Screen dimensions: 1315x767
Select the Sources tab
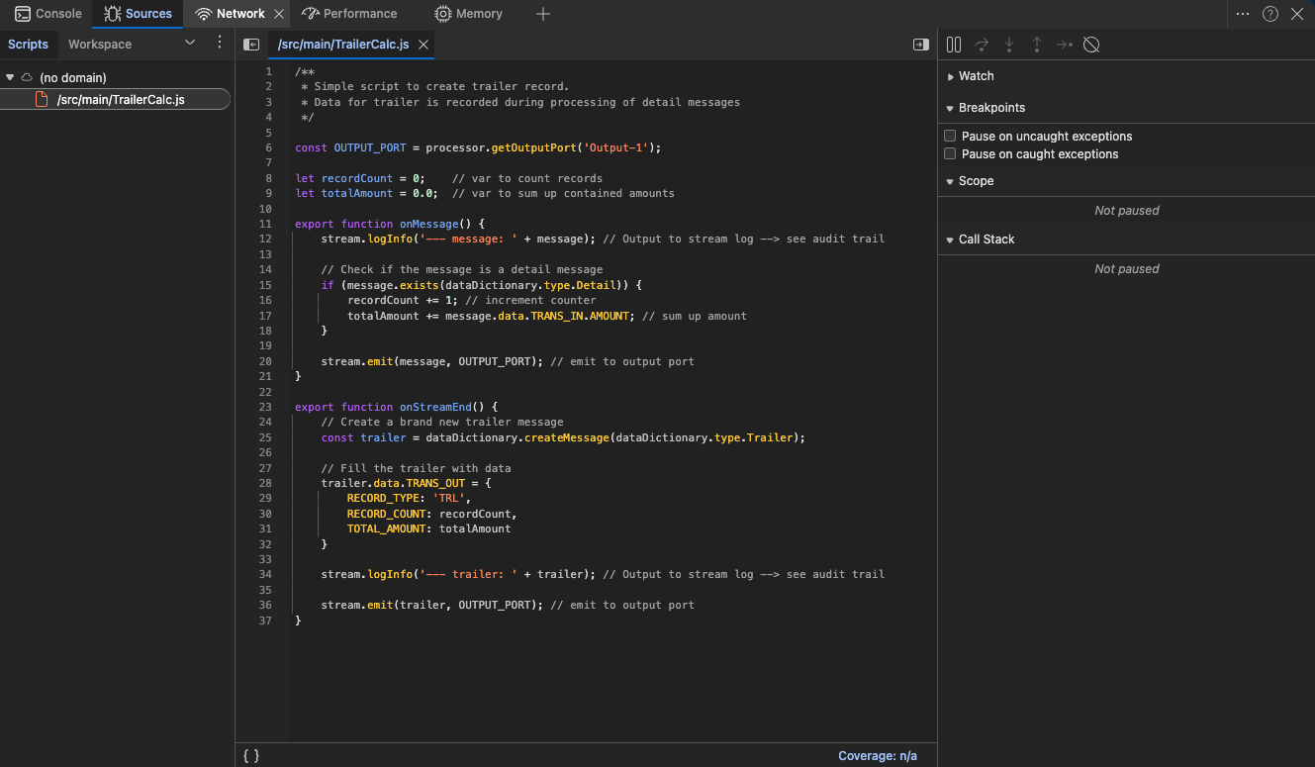tap(138, 14)
